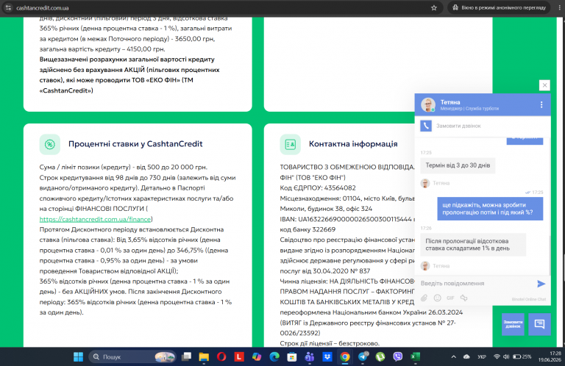
Task: Click the icon right of GIF in chat
Action: (463, 298)
